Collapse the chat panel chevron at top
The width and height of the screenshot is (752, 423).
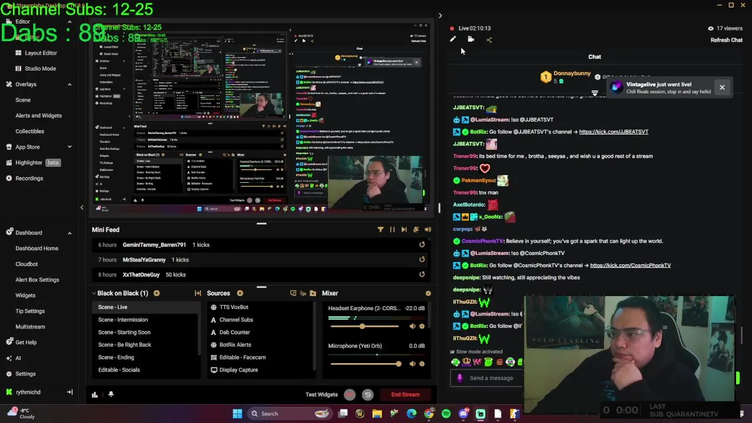(440, 16)
